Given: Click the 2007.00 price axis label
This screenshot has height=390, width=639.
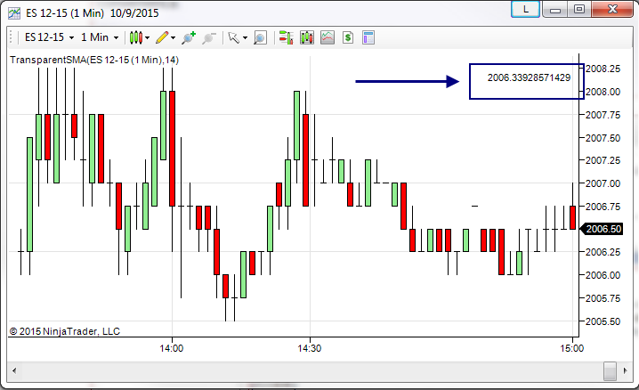Looking at the screenshot, I should click(603, 183).
